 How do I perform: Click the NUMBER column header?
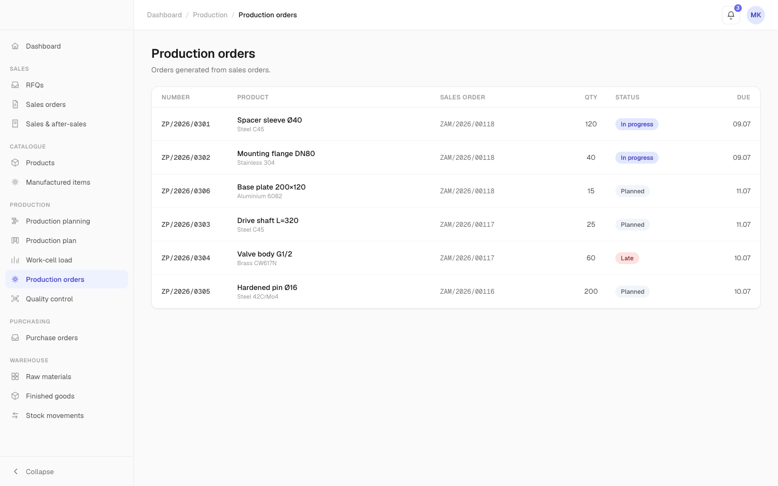pyautogui.click(x=176, y=97)
